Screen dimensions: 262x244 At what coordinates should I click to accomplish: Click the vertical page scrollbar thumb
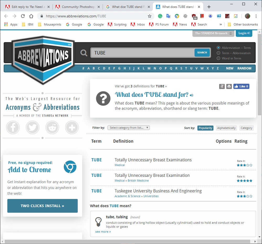click(259, 74)
